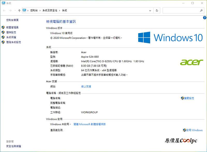This screenshot has width=207, height=152.
Task: Refresh the System page
Action: pos(157,11)
